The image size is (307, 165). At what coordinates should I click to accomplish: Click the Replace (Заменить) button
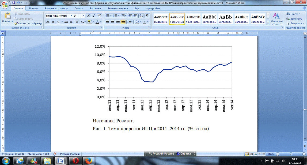(294, 19)
